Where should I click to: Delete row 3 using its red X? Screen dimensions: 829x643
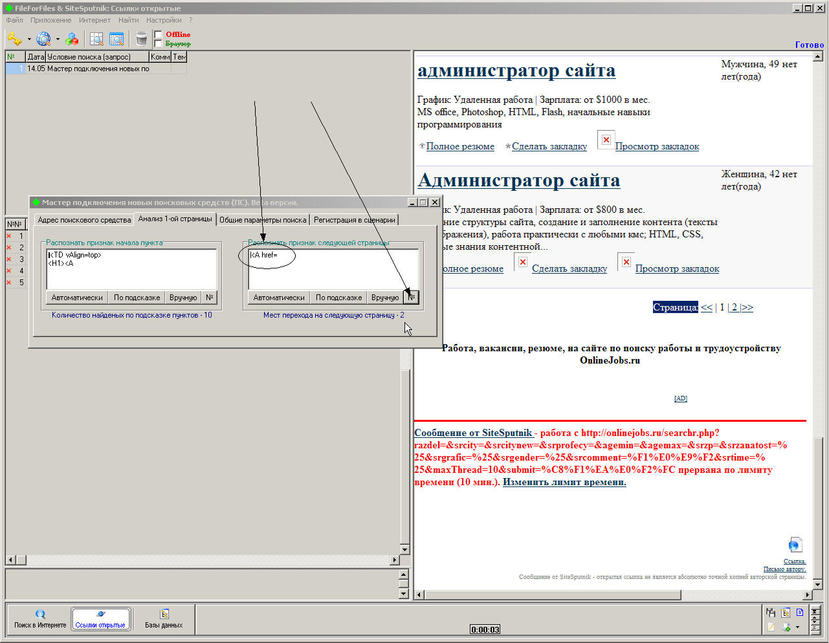click(x=9, y=259)
